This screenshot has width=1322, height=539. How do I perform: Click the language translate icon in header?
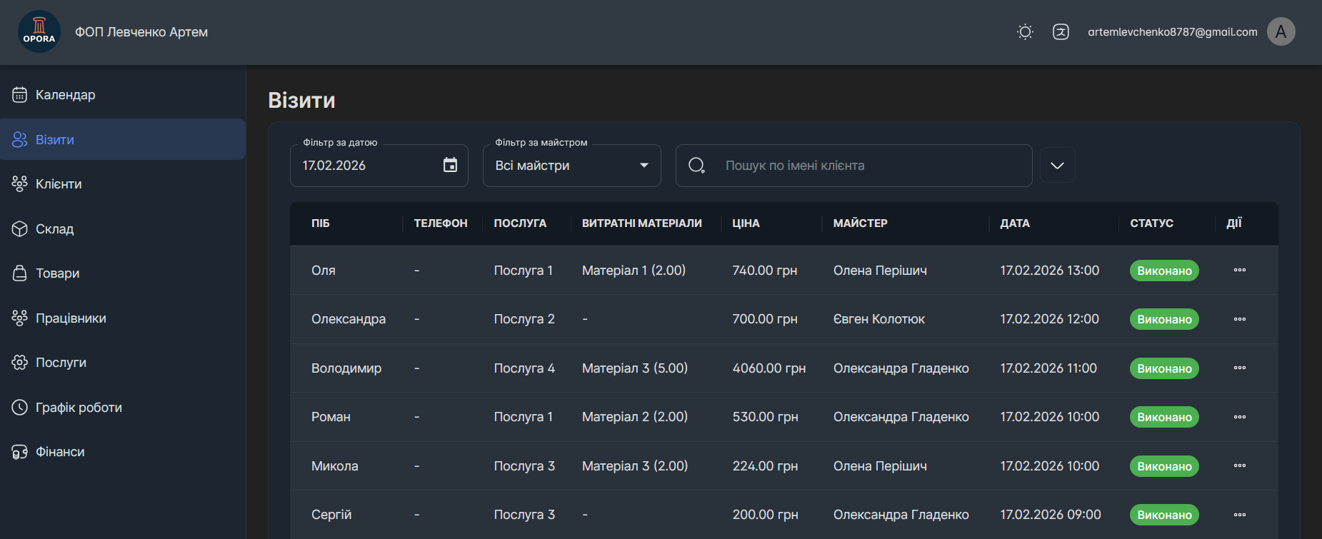[x=1061, y=31]
